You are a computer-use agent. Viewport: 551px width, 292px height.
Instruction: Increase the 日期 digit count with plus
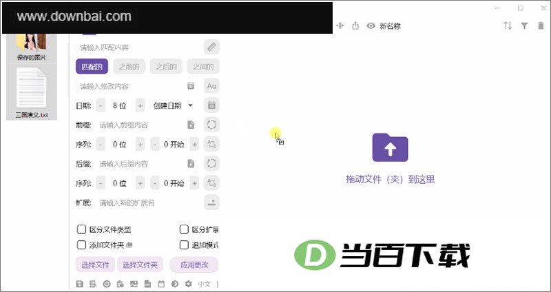click(141, 105)
